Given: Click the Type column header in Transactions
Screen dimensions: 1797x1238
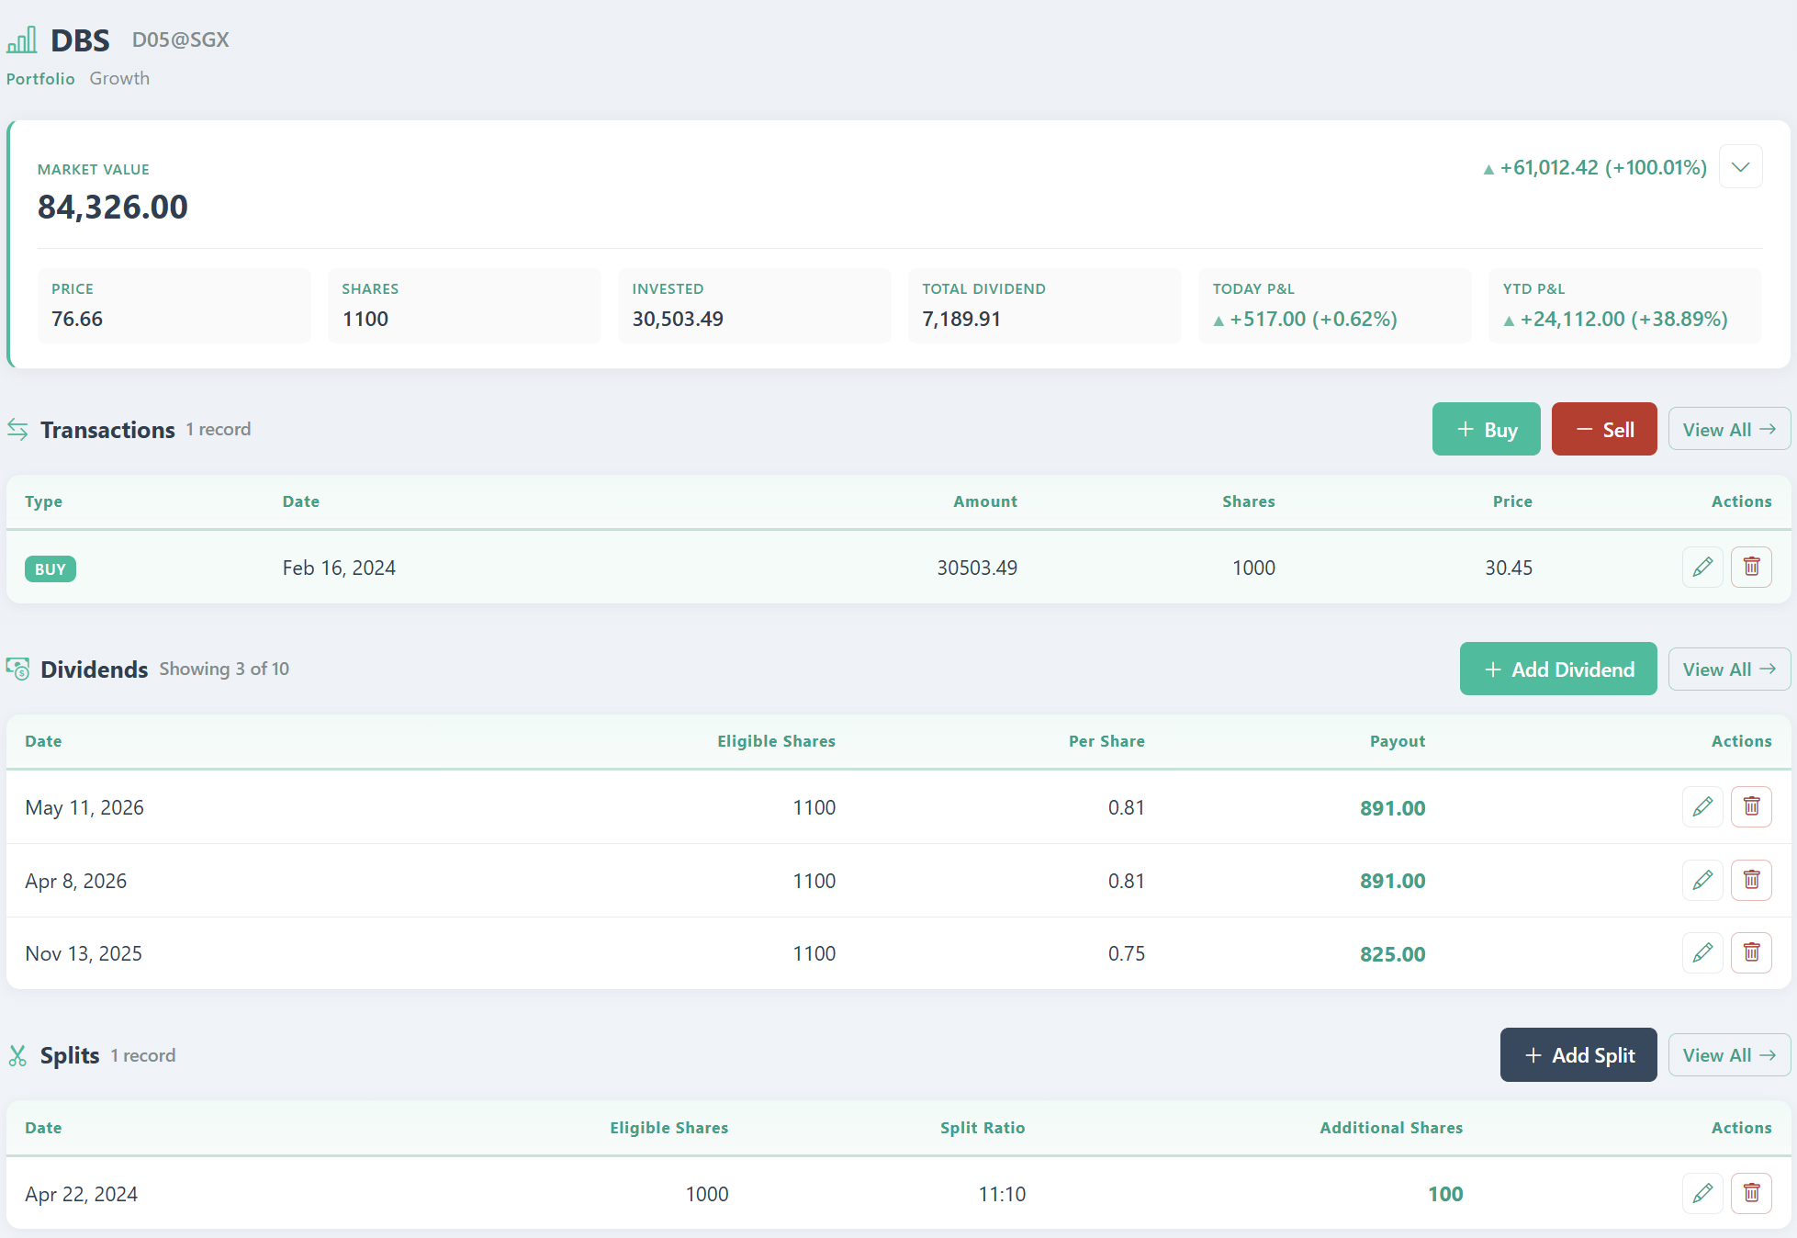Looking at the screenshot, I should click(44, 501).
